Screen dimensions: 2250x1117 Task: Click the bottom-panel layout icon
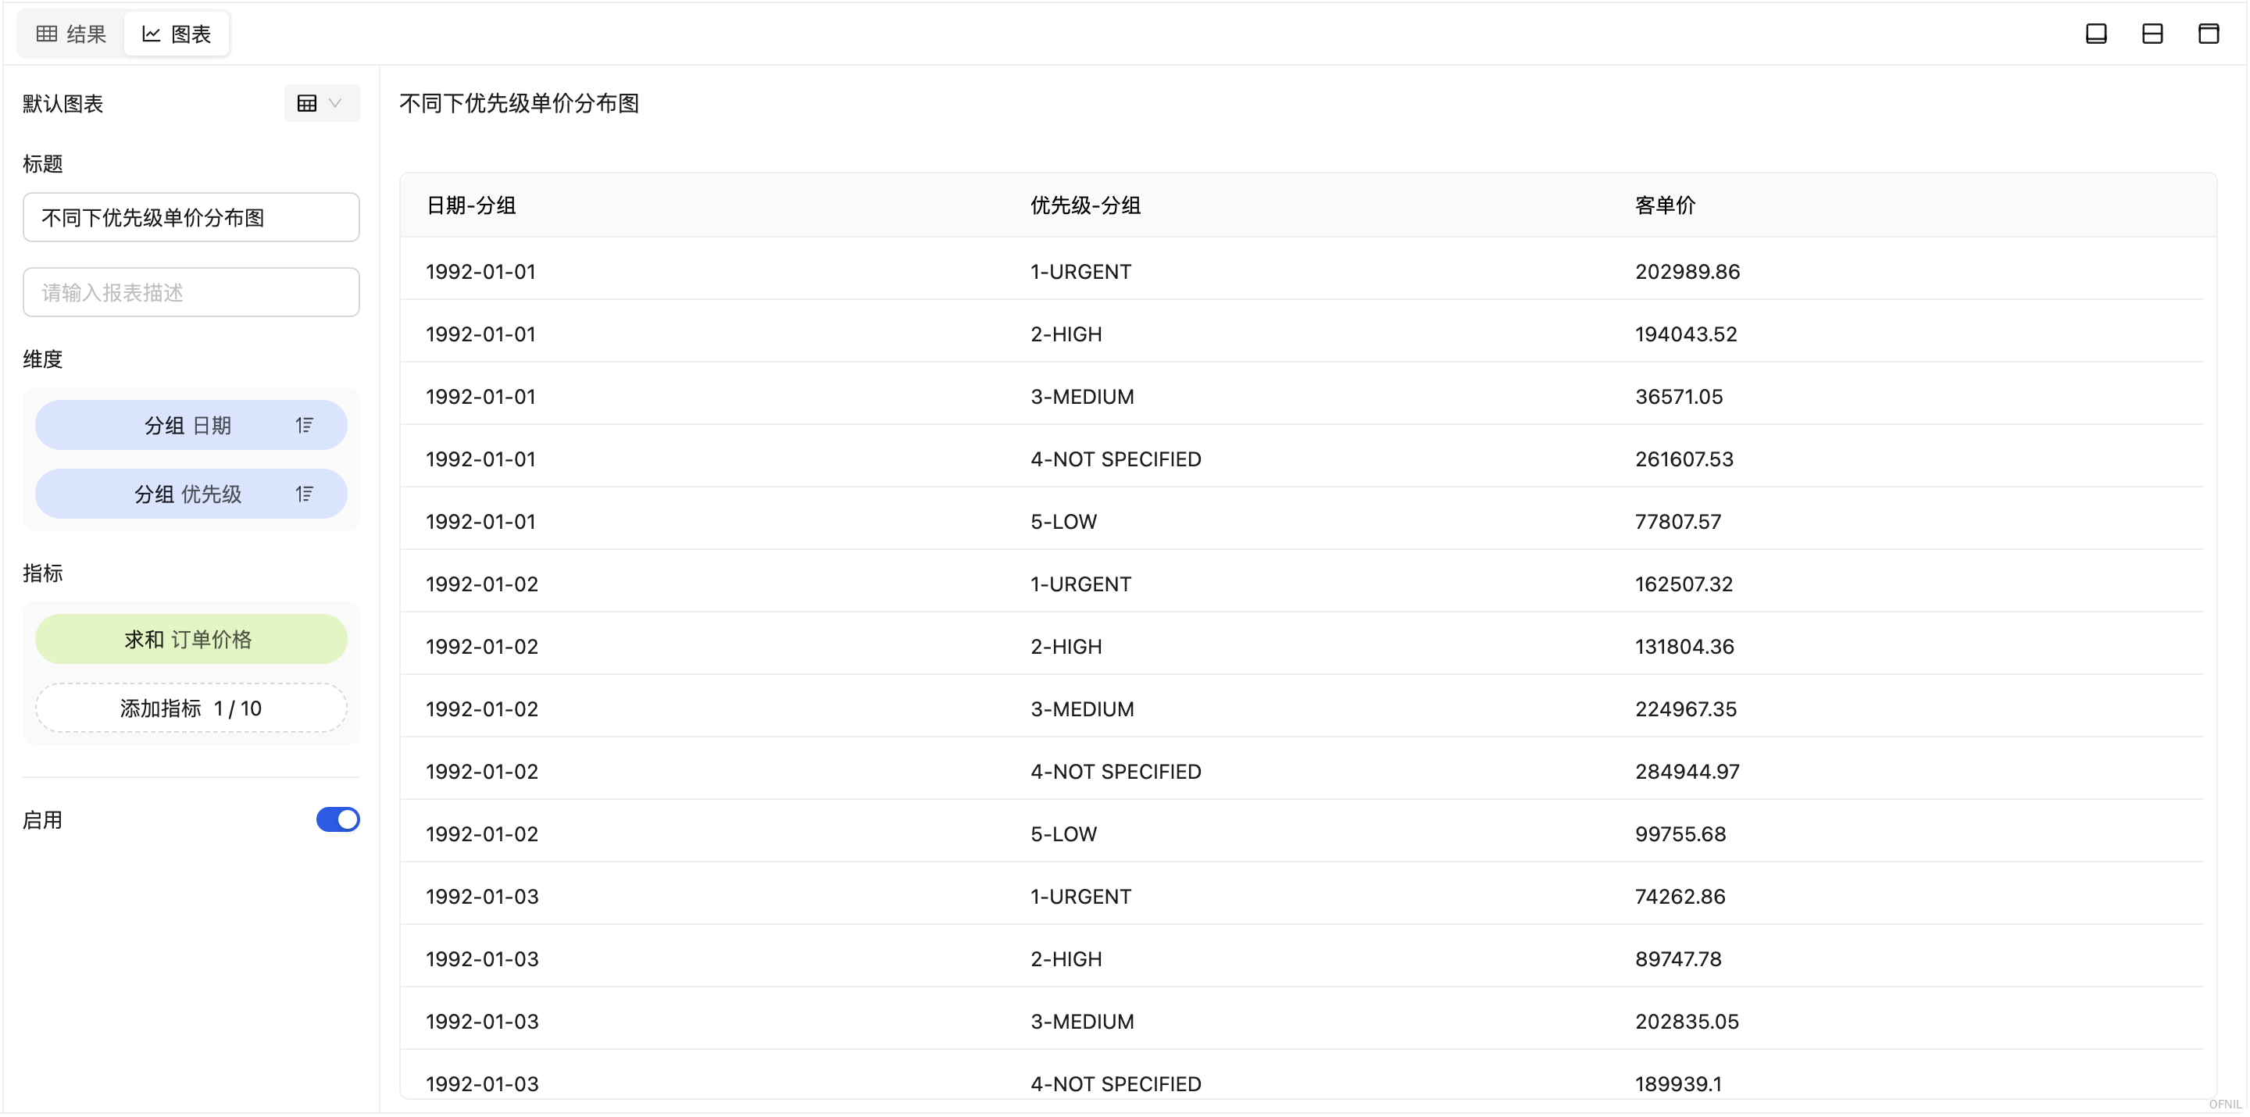[2096, 34]
